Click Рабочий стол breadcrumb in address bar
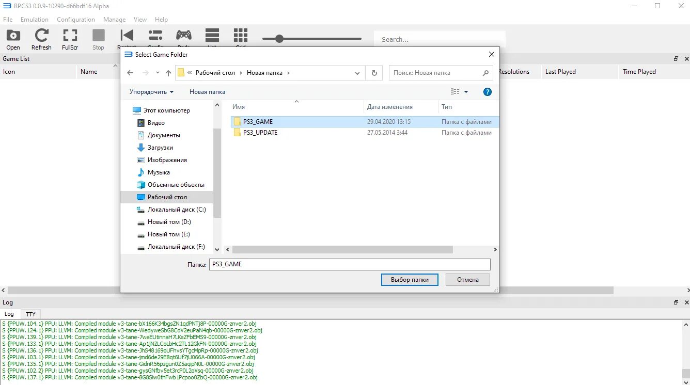The image size is (690, 385). [x=215, y=73]
